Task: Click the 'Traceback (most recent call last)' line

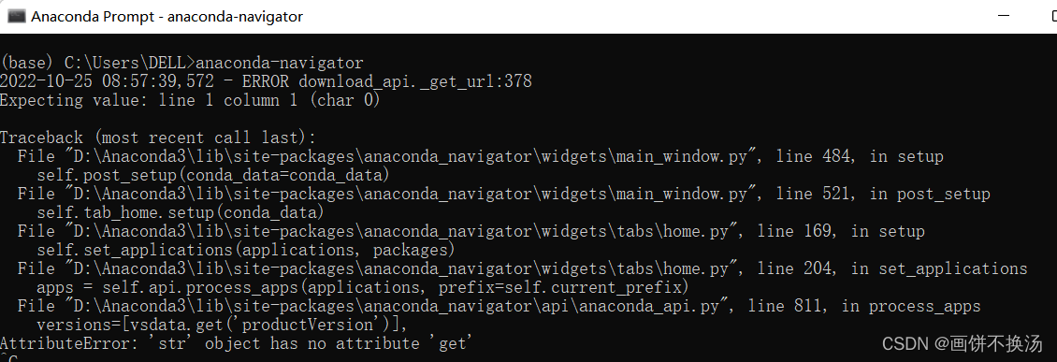Action: 158,138
